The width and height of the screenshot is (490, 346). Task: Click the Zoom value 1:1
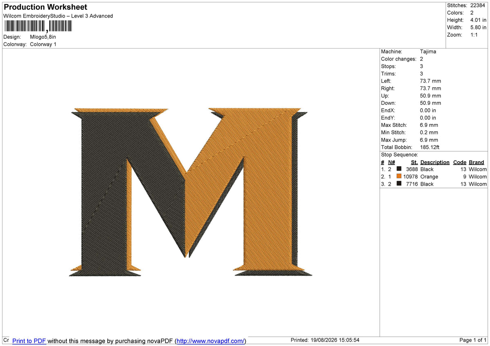tap(474, 35)
